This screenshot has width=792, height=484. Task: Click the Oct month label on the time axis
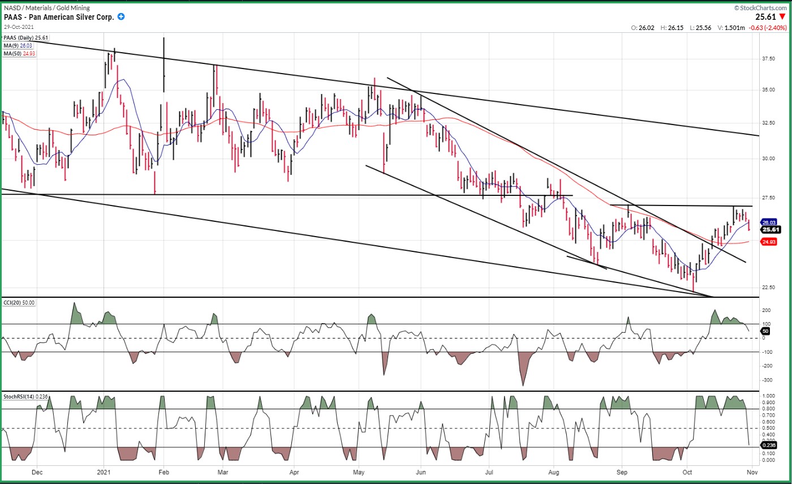coord(687,472)
